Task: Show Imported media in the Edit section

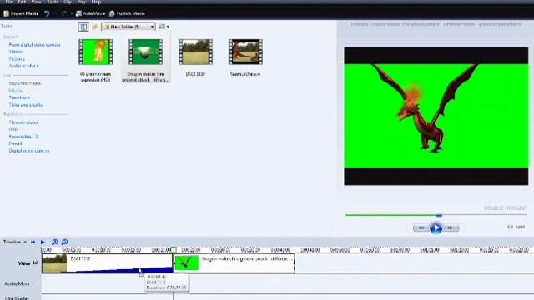Action: (24, 83)
